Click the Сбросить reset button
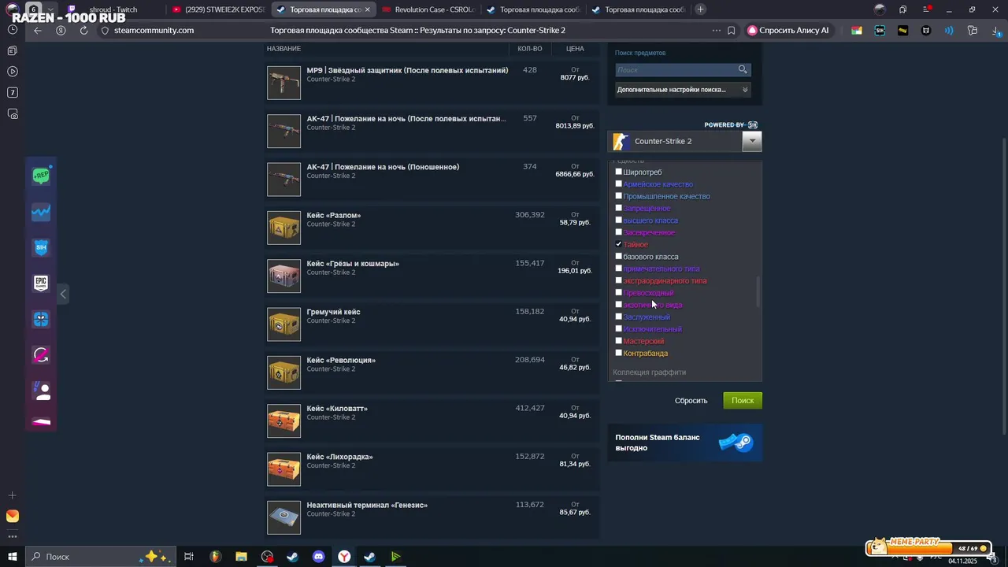This screenshot has width=1008, height=567. tap(691, 400)
